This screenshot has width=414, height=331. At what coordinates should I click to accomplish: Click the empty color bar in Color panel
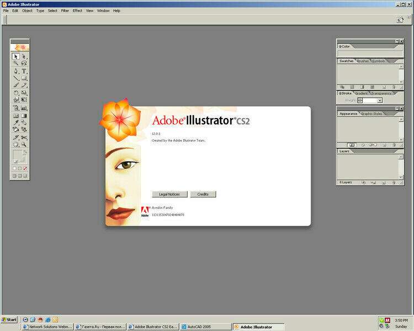[370, 54]
